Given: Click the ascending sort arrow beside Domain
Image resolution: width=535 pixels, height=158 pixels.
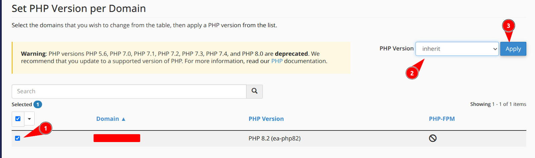Looking at the screenshot, I should tap(123, 119).
